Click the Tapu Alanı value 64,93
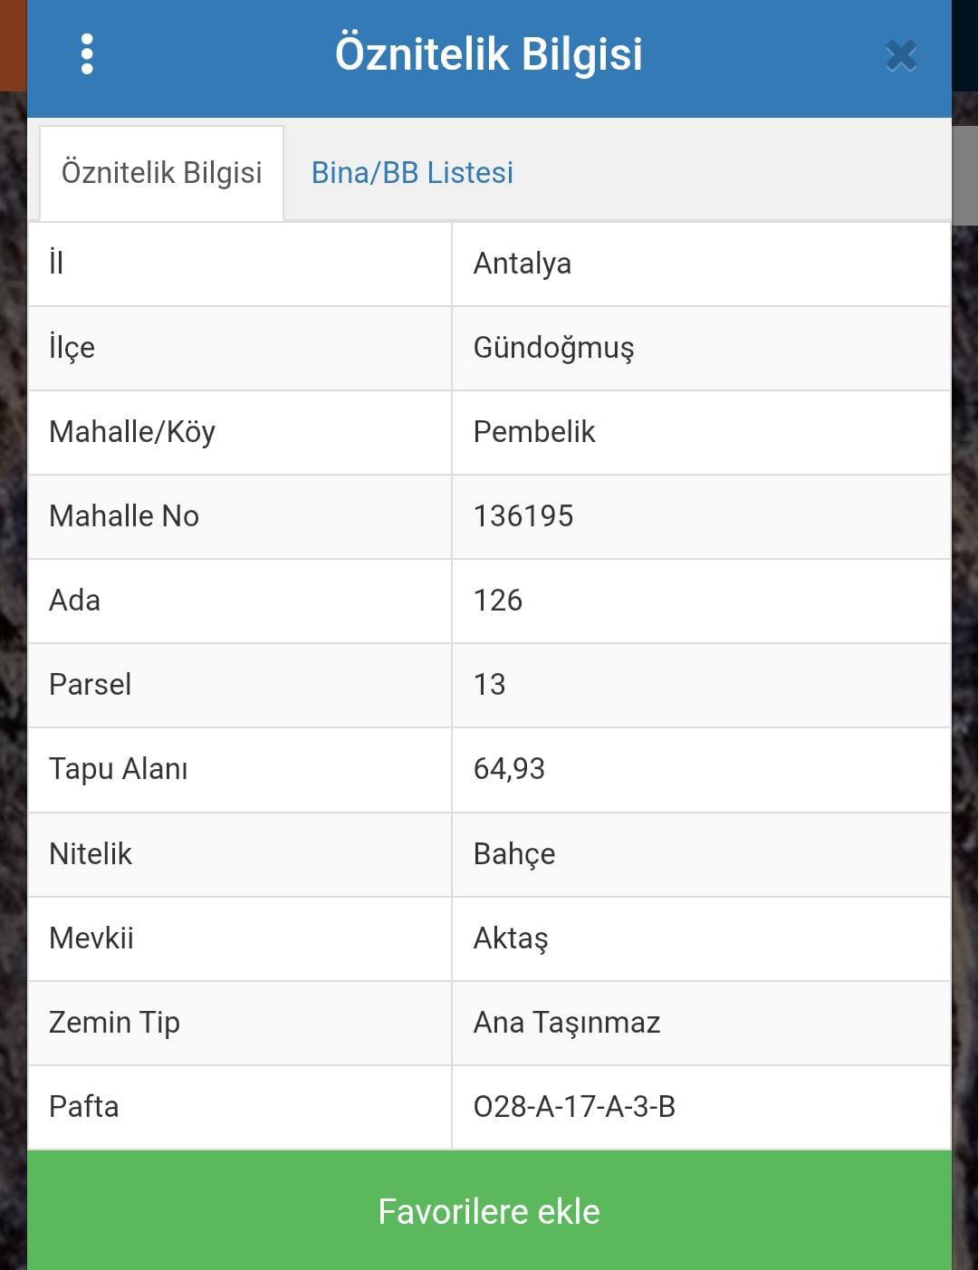 [x=509, y=769]
